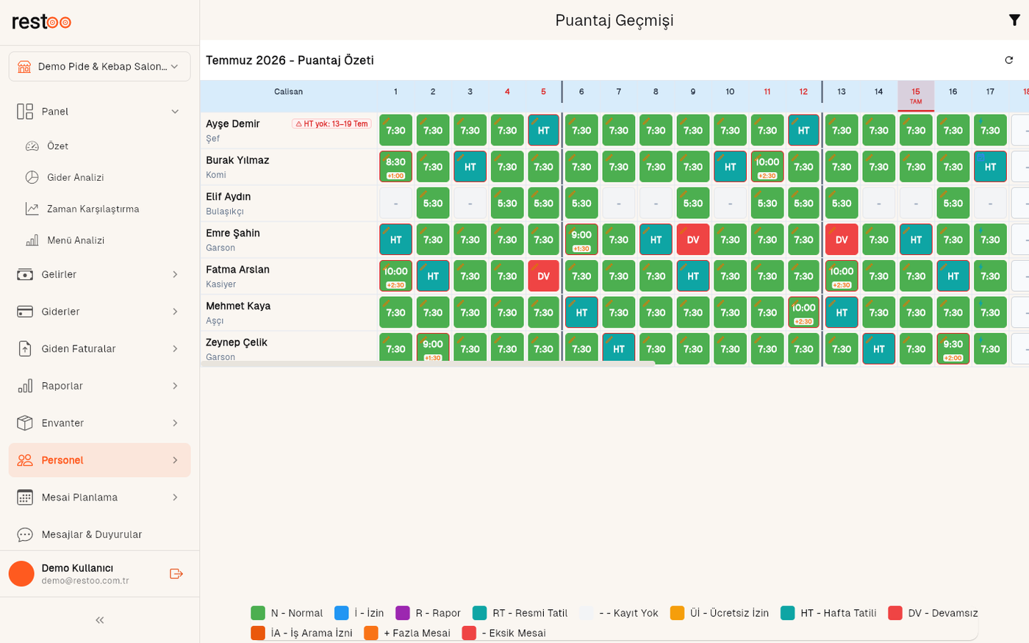
Task: Expand the Giden Faturalar chevron
Action: pos(175,349)
